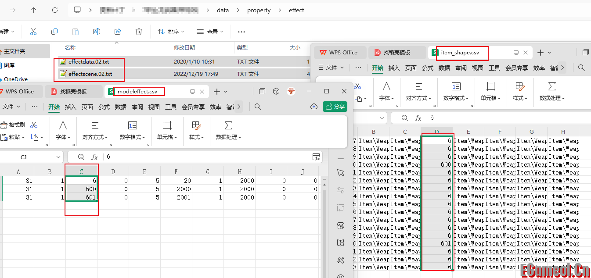Image resolution: width=591 pixels, height=278 pixels.
Task: Click the cut scissors icon in File Explorer
Action: [33, 32]
